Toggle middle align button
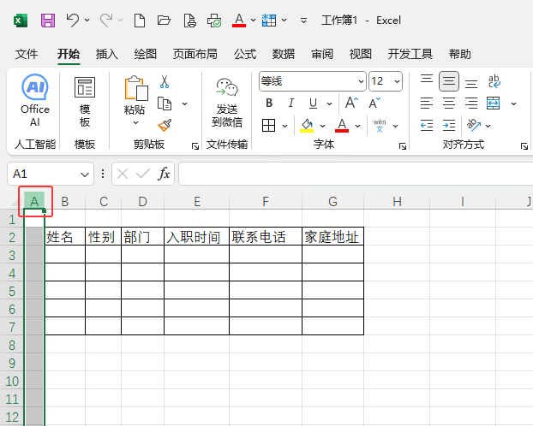 [449, 81]
